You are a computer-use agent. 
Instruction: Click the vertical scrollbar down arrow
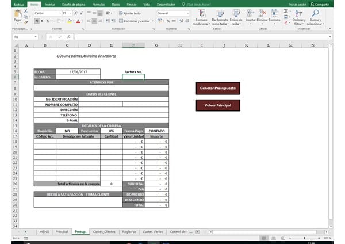click(331, 227)
